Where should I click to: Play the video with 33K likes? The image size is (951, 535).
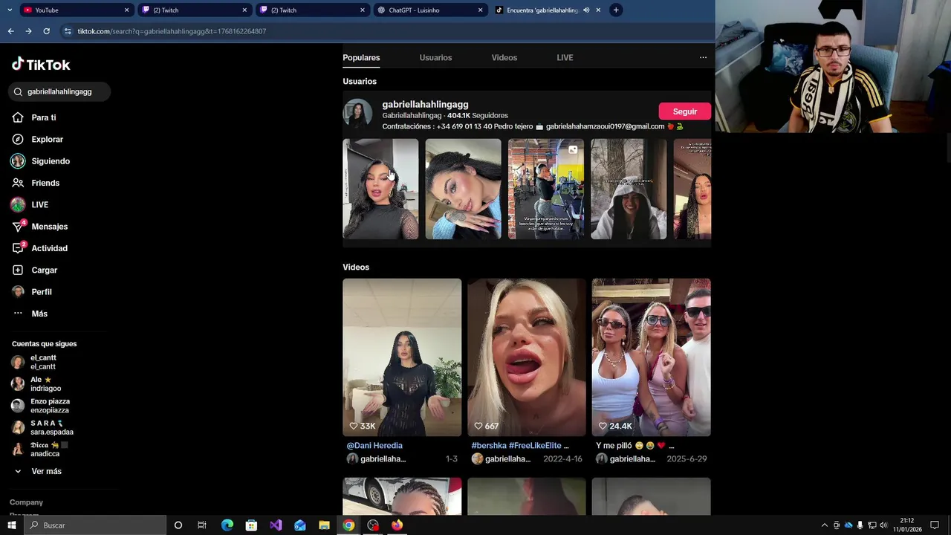[x=402, y=357]
